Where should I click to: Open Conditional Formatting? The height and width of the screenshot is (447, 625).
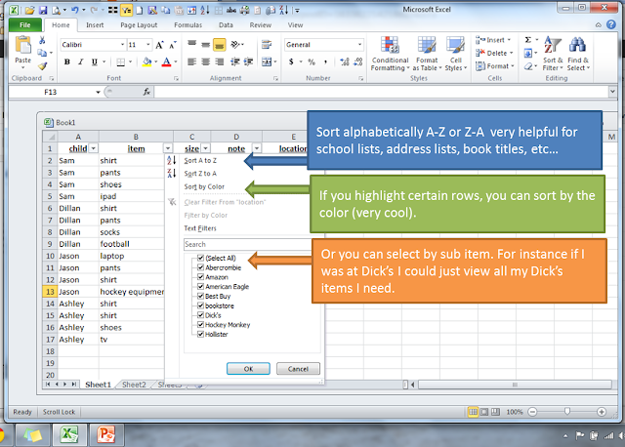pos(390,54)
